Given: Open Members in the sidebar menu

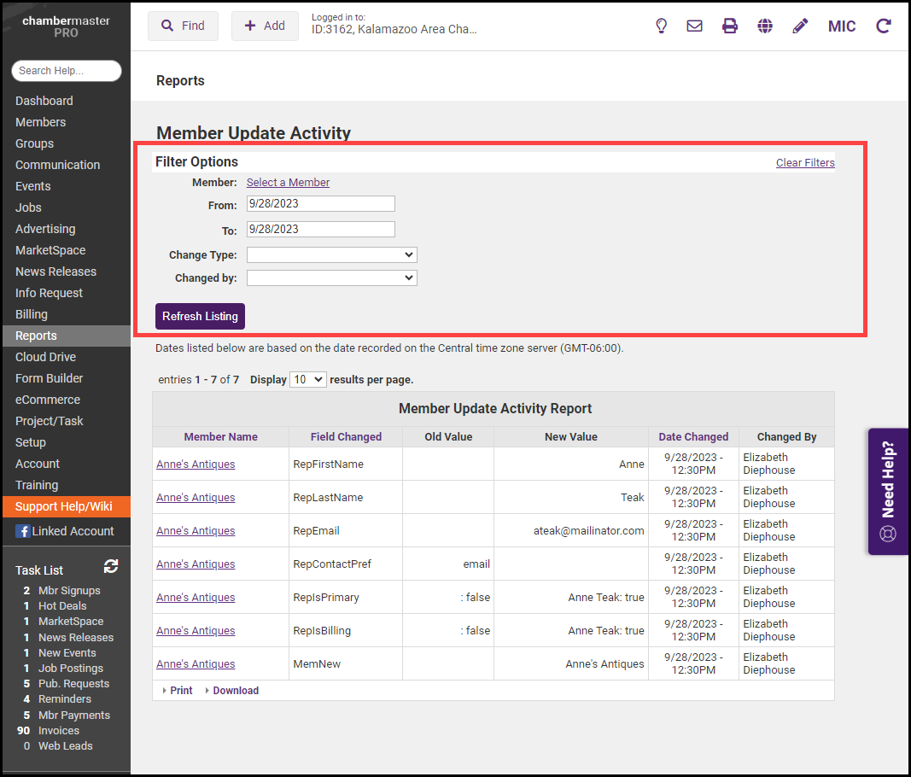Looking at the screenshot, I should point(40,122).
